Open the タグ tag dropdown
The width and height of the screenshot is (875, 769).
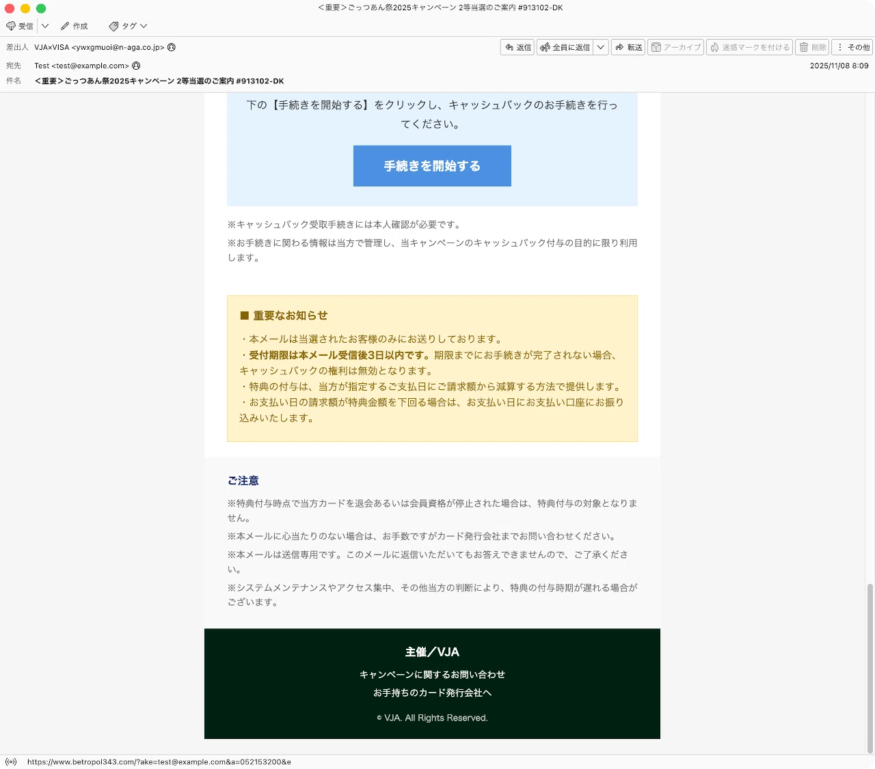pyautogui.click(x=128, y=26)
